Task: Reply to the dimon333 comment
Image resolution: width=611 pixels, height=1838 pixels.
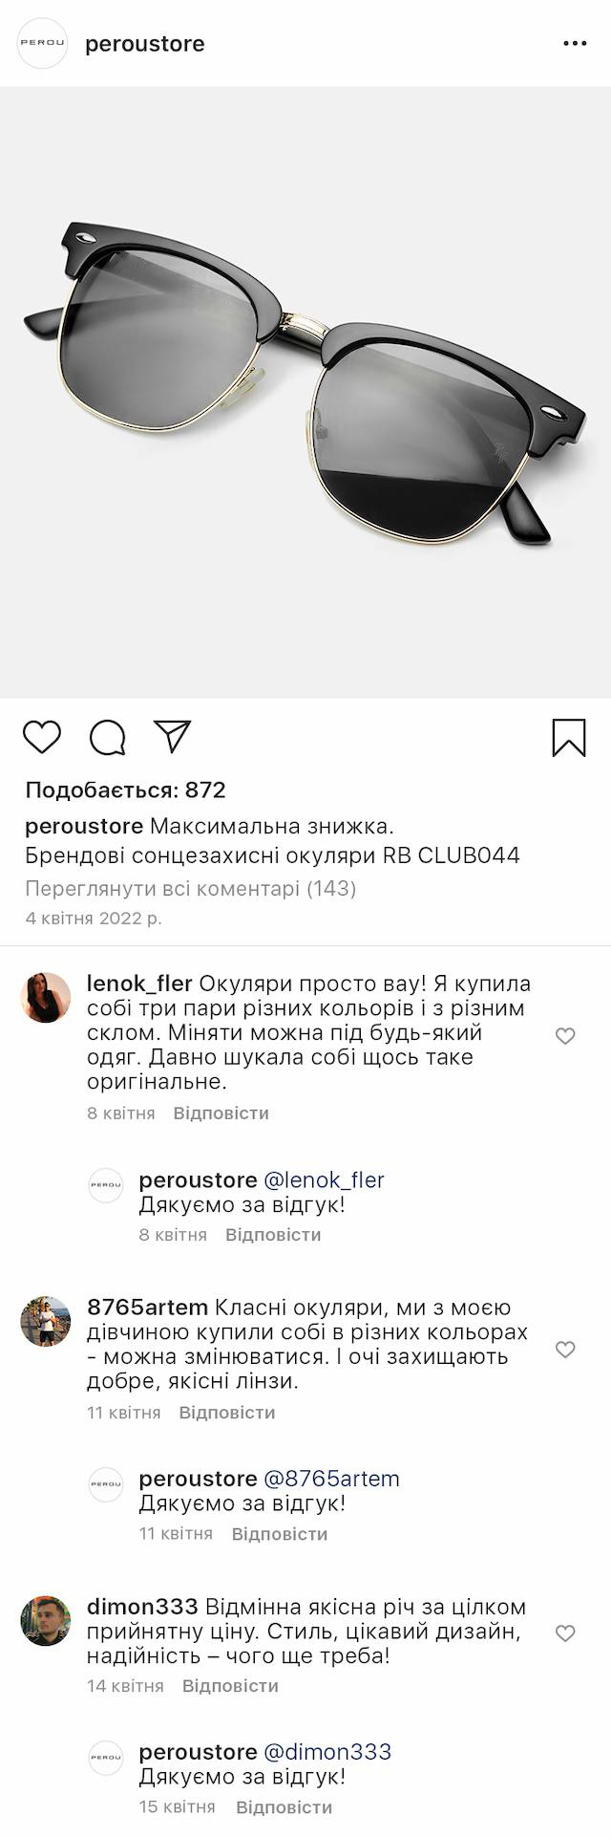Action: point(230,1686)
